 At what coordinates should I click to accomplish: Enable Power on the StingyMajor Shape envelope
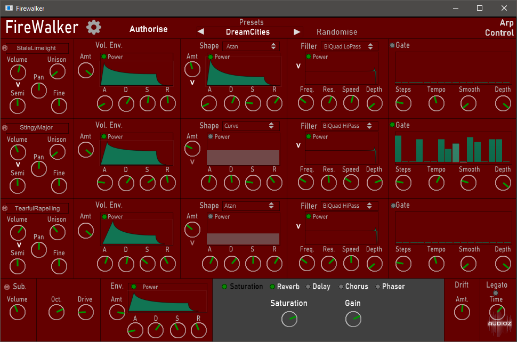(x=211, y=137)
